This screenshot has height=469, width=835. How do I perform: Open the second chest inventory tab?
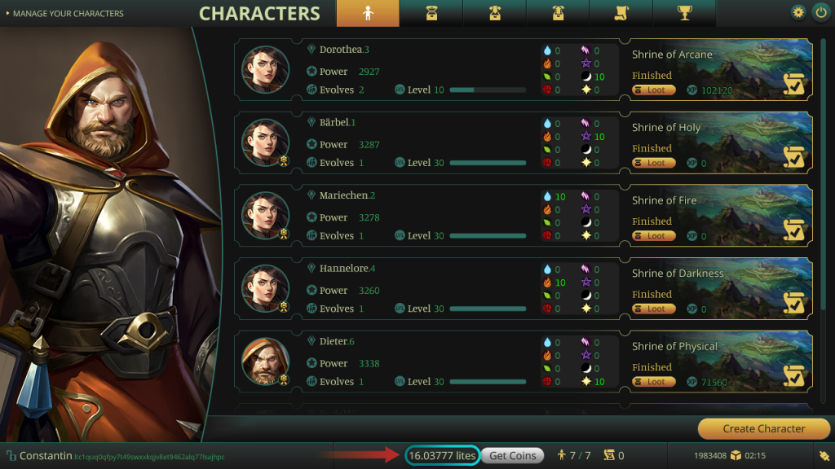(x=495, y=13)
